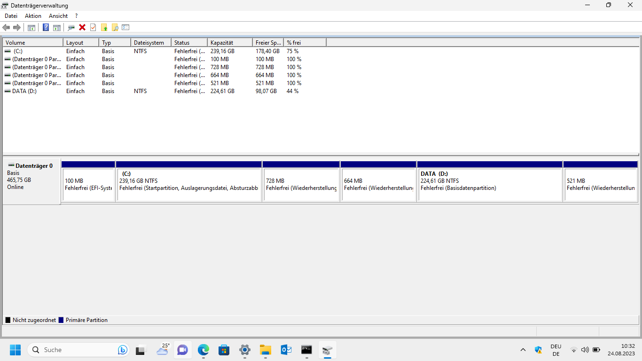Open the Teams chat taskbar icon
This screenshot has height=361, width=642.
click(182, 350)
